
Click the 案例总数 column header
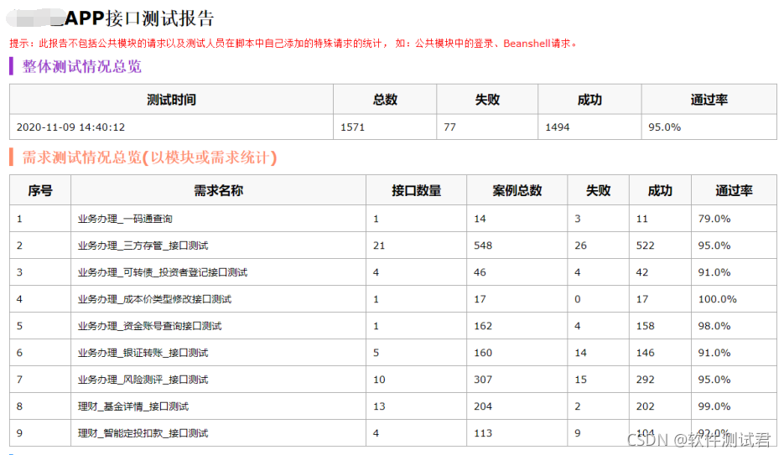tap(517, 190)
